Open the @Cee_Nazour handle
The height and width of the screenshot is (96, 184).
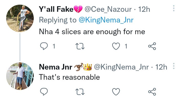(108, 9)
